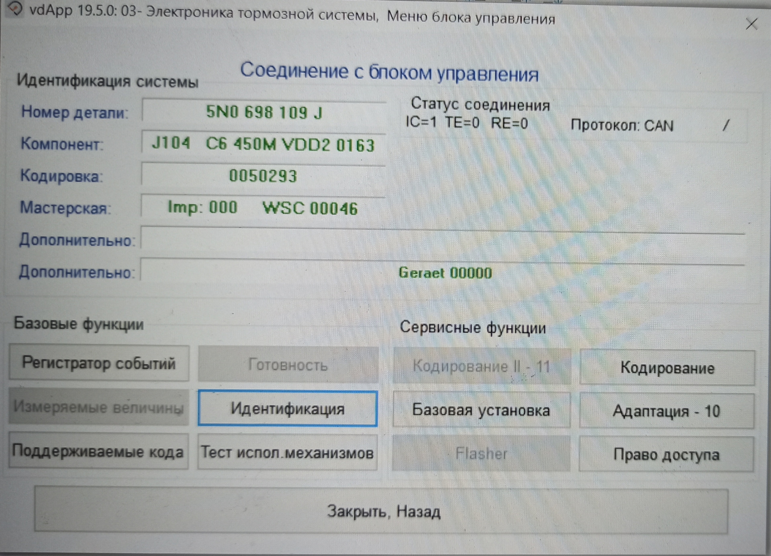Click the Geraet 00000 value
The width and height of the screenshot is (771, 556).
[x=445, y=273]
